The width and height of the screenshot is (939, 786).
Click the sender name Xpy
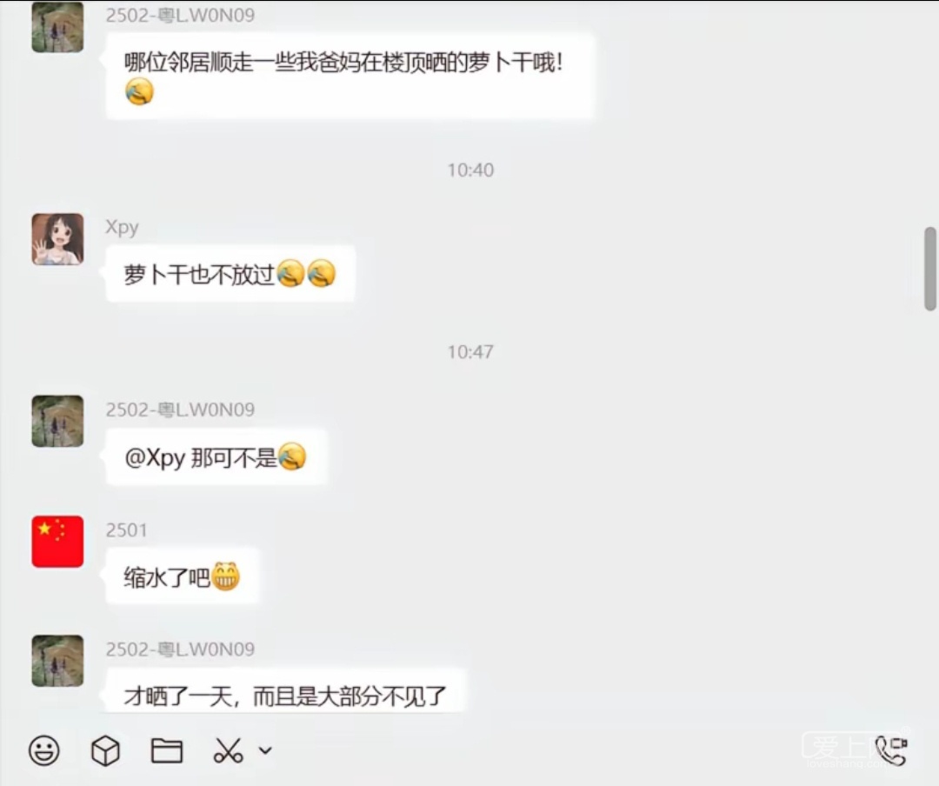click(123, 227)
